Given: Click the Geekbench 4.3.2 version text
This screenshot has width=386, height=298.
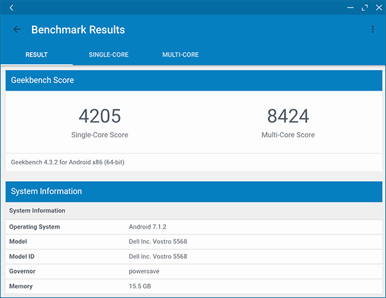Looking at the screenshot, I should 68,162.
